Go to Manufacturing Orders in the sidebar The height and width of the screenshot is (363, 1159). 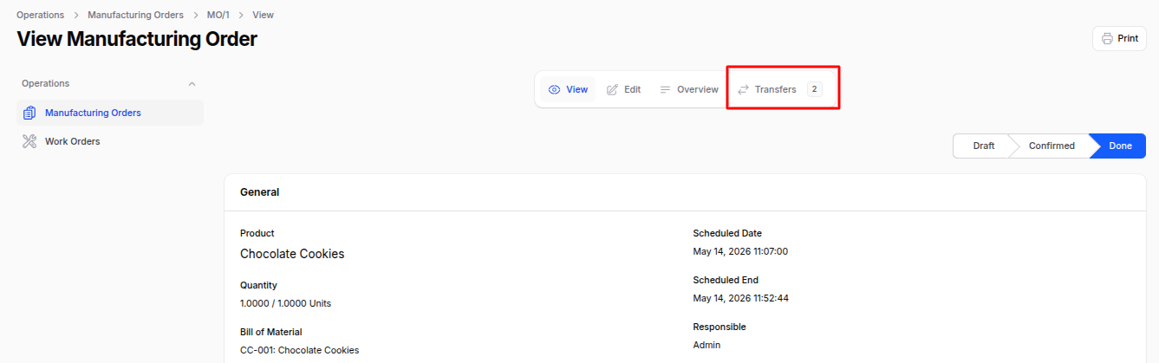110,113
